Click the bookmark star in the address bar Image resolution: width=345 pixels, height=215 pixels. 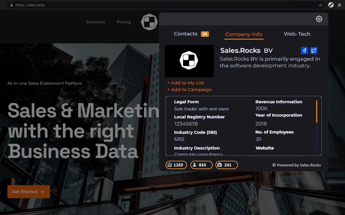tap(320, 5)
